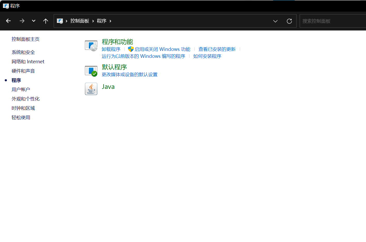Select 程序 in the breadcrumb path
The image size is (366, 242).
click(x=102, y=21)
